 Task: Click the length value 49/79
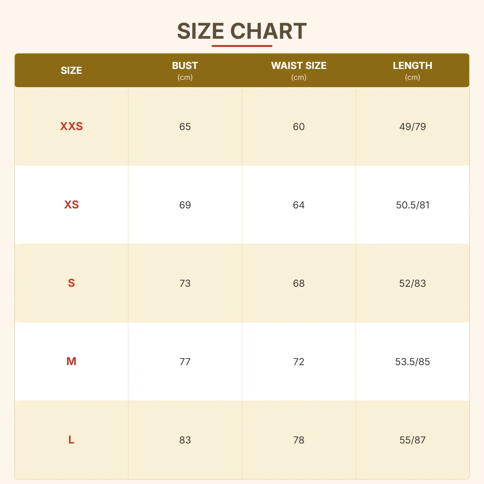point(412,126)
